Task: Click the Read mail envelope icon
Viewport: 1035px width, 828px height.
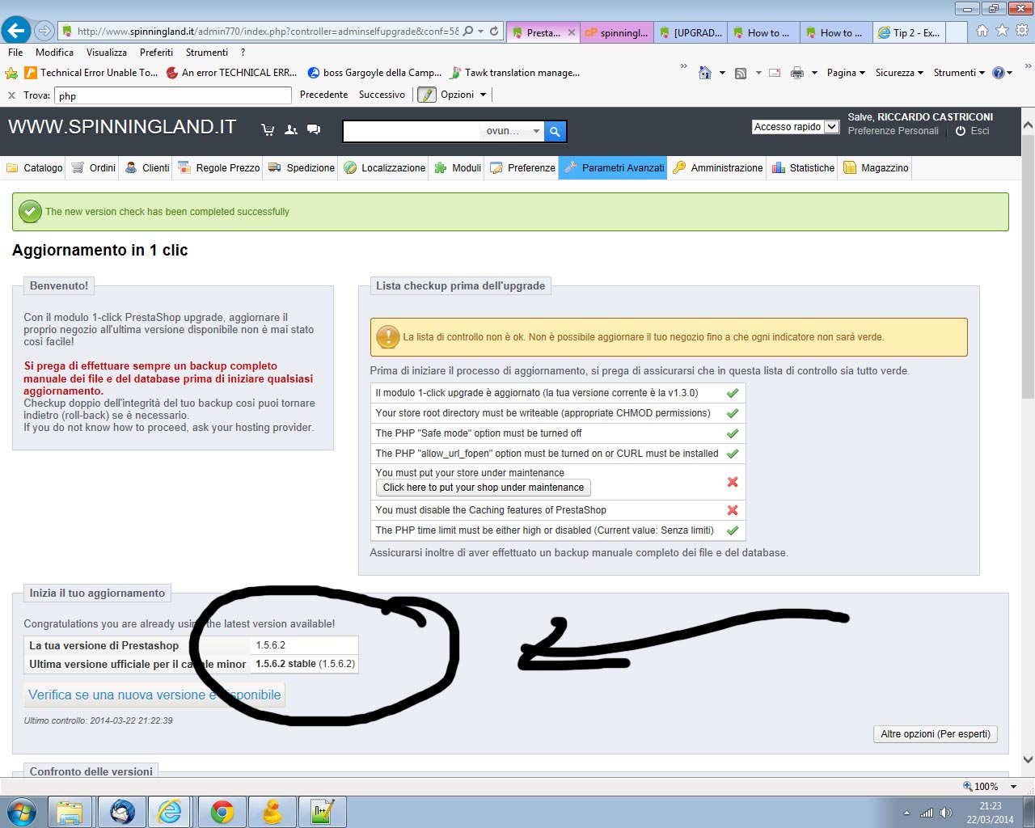Action: click(775, 73)
